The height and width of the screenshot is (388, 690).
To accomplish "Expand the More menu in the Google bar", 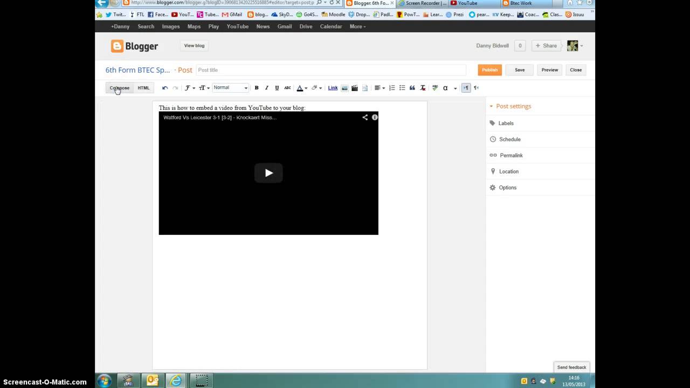I will [357, 26].
